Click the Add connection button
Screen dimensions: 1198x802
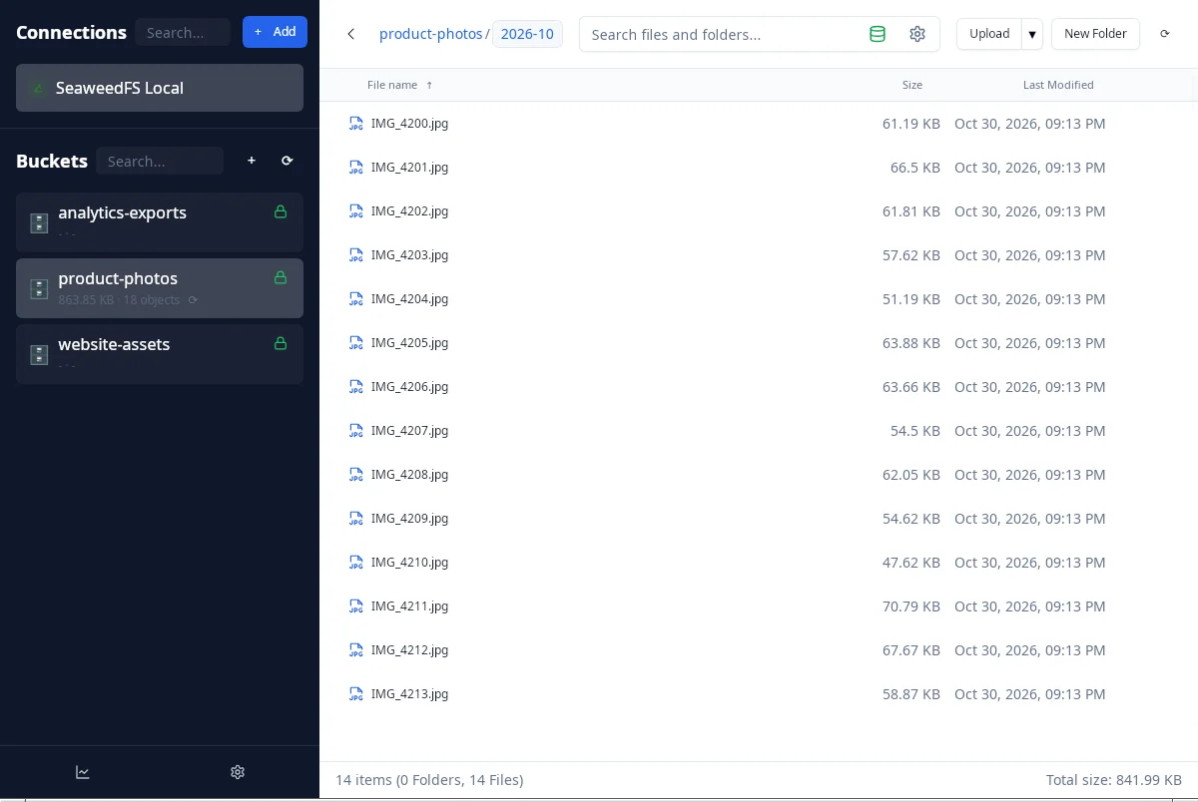click(x=275, y=32)
